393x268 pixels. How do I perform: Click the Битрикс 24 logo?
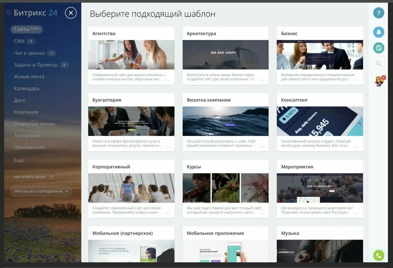pyautogui.click(x=36, y=13)
